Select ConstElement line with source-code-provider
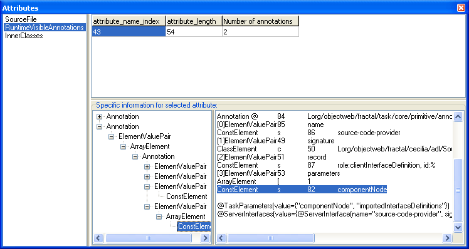469x249 pixels. [x=308, y=133]
